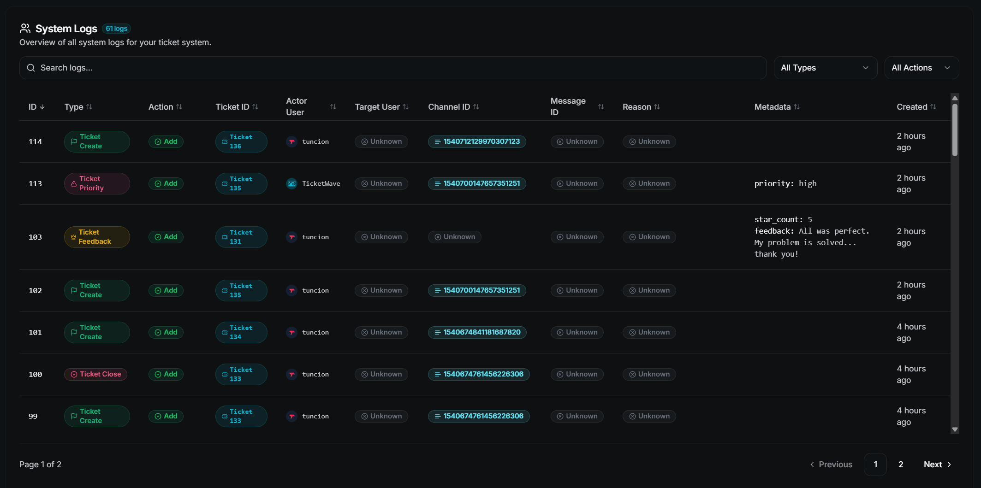Click Ticket Create badge in row 99
This screenshot has width=981, height=488.
point(97,416)
